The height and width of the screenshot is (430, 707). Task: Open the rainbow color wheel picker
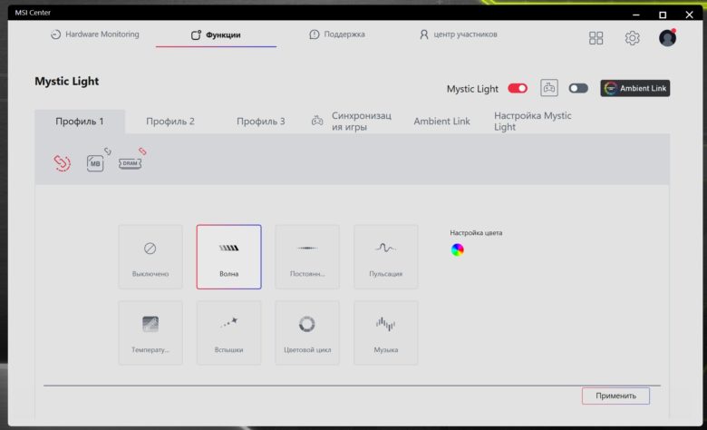tap(457, 250)
